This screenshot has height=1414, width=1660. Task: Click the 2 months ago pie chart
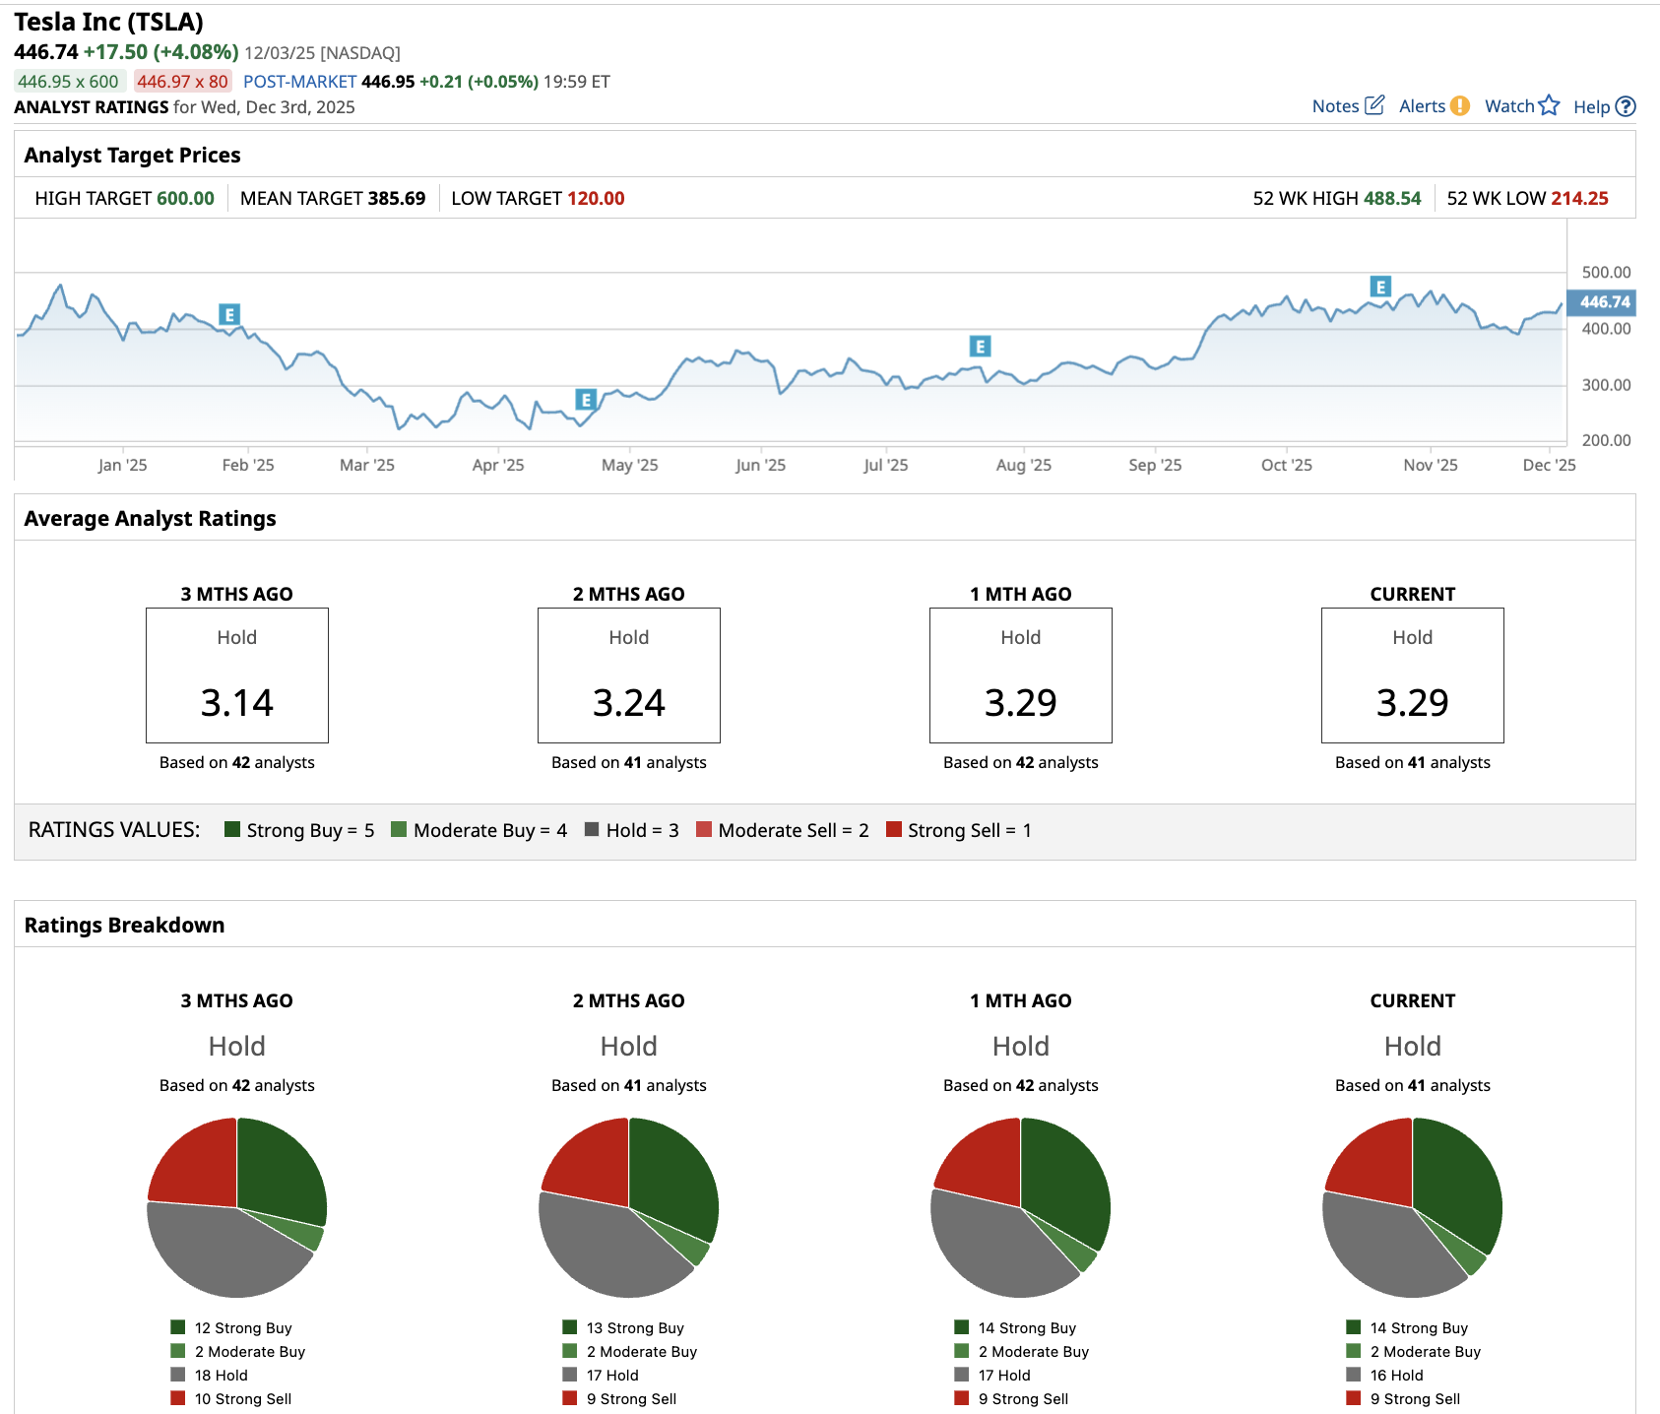[x=628, y=1207]
